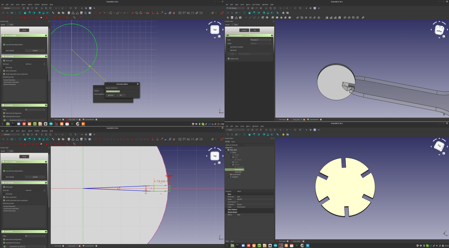Click Fit all icon in Start workbench window

[x=228, y=134]
